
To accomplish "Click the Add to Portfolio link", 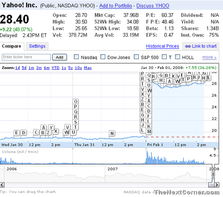I will 116,6.
